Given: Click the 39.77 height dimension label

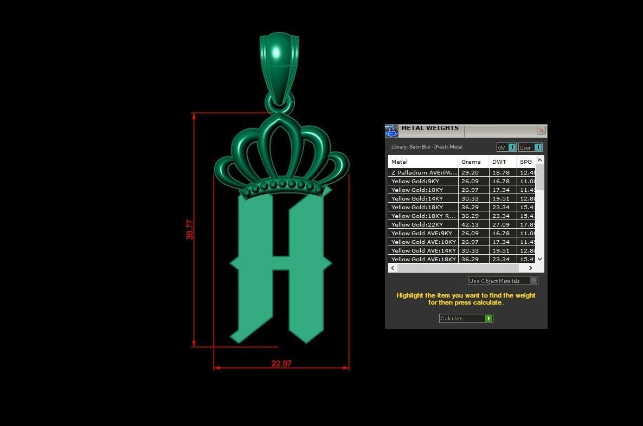Looking at the screenshot, I should (189, 230).
